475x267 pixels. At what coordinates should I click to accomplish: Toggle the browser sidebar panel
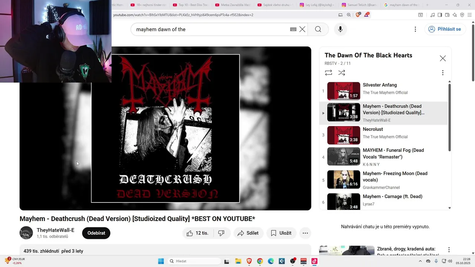tap(440, 15)
